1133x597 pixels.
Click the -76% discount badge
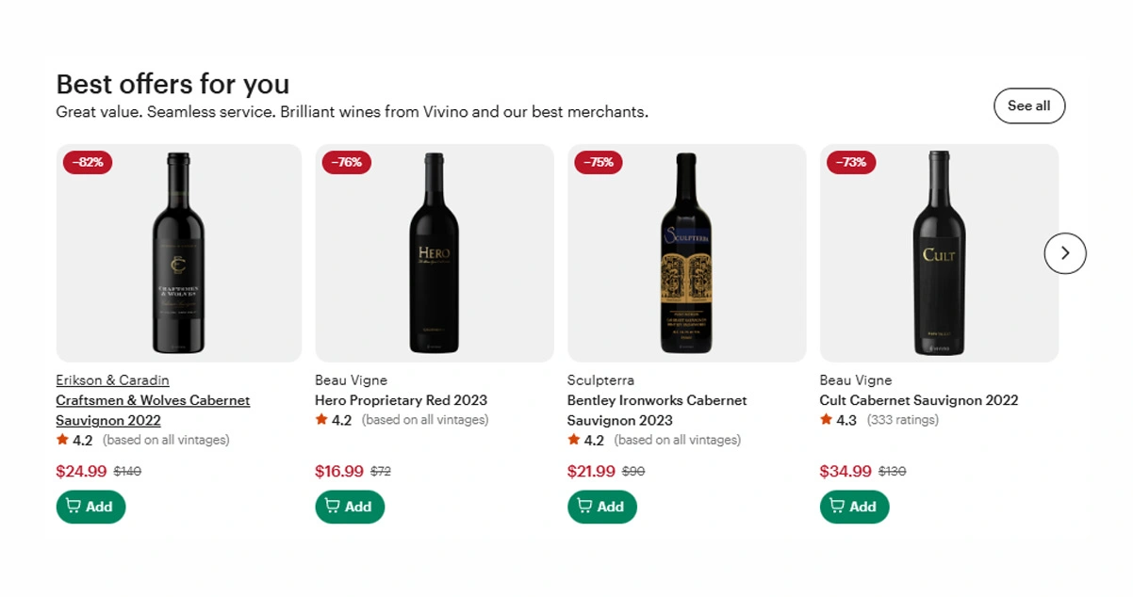click(x=347, y=162)
